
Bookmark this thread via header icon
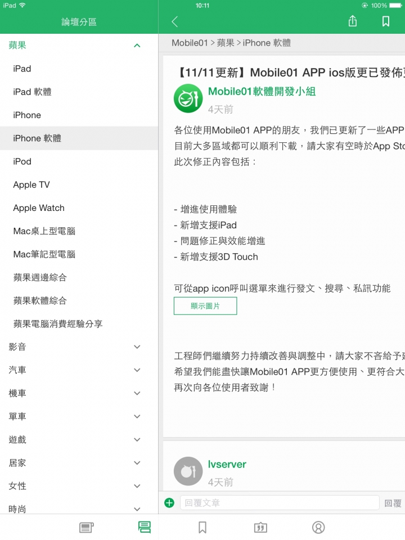(x=386, y=21)
